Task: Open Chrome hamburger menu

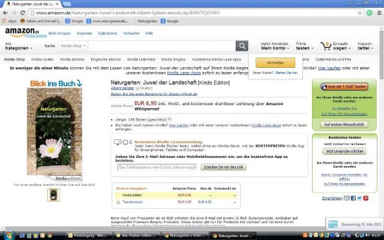Action: click(x=379, y=13)
